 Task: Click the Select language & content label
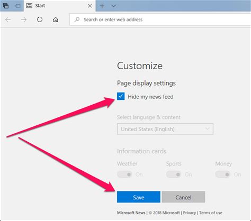click(x=149, y=117)
